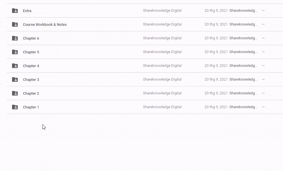Select the Chapter 6 shared folder icon

(x=15, y=38)
